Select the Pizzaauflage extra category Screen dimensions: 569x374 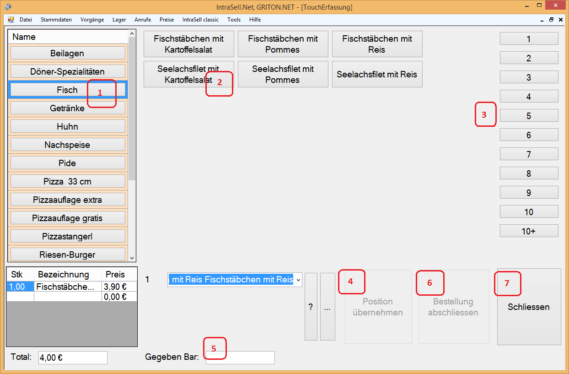(x=68, y=200)
